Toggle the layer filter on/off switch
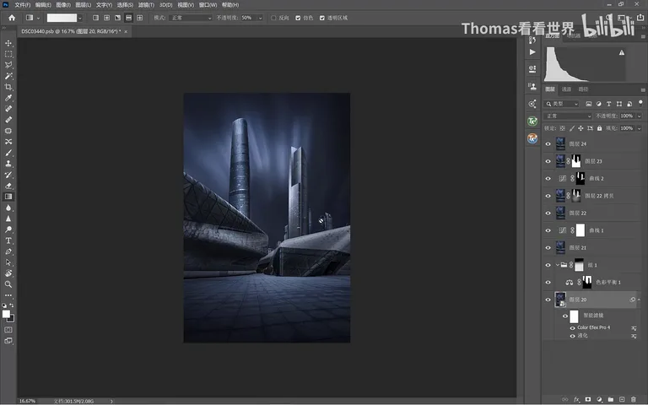The height and width of the screenshot is (405, 648). coord(640,103)
